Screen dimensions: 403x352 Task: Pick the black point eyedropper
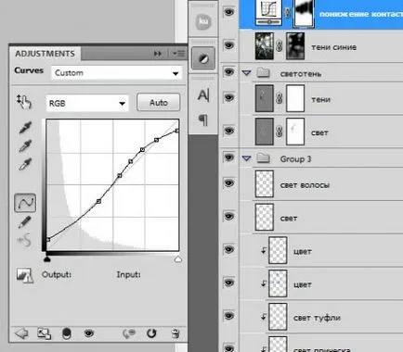pyautogui.click(x=25, y=127)
